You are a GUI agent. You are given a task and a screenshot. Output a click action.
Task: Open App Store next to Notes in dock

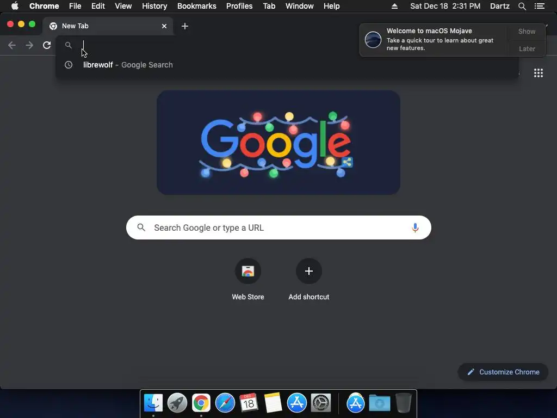(x=296, y=403)
